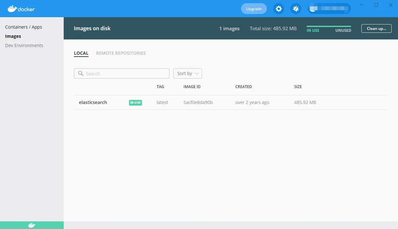
Task: Maximize the Docker Desktop window
Action: 376,5
